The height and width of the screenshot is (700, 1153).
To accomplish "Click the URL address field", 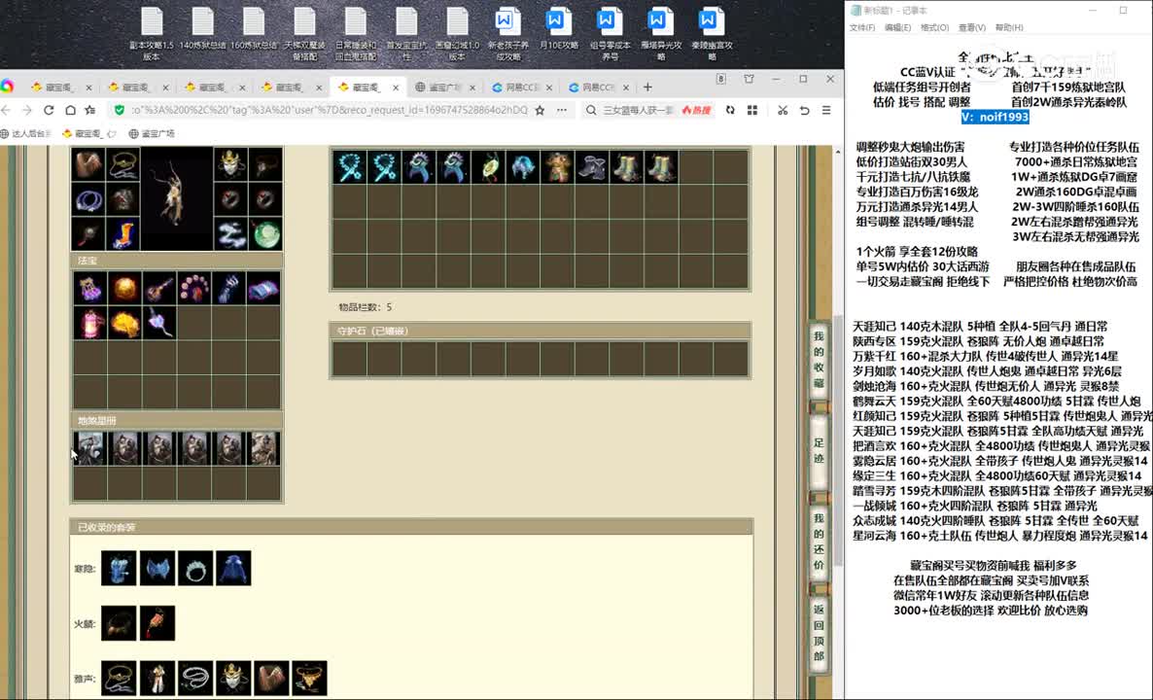I will point(329,110).
